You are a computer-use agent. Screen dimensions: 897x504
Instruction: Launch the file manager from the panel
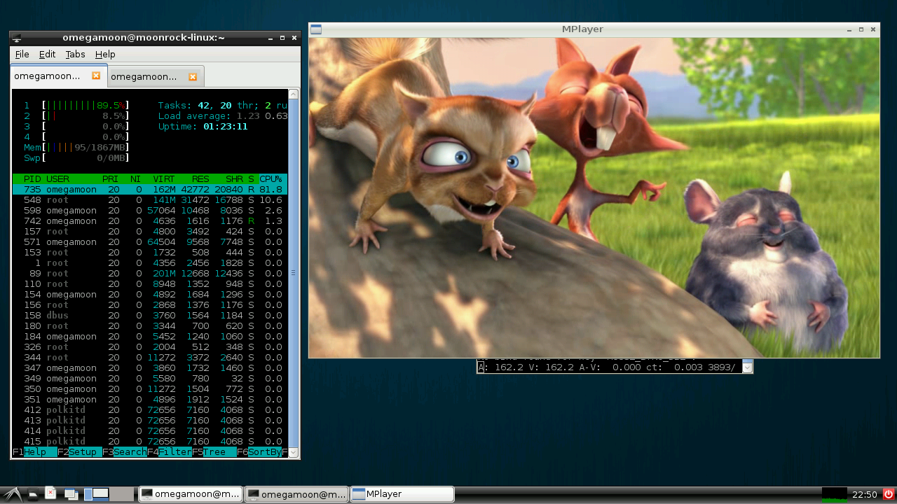[33, 495]
